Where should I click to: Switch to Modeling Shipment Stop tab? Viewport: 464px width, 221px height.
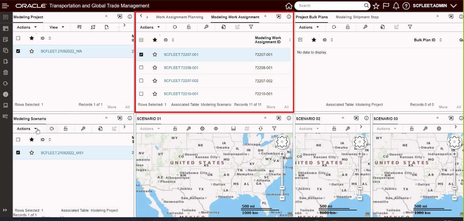click(x=357, y=17)
